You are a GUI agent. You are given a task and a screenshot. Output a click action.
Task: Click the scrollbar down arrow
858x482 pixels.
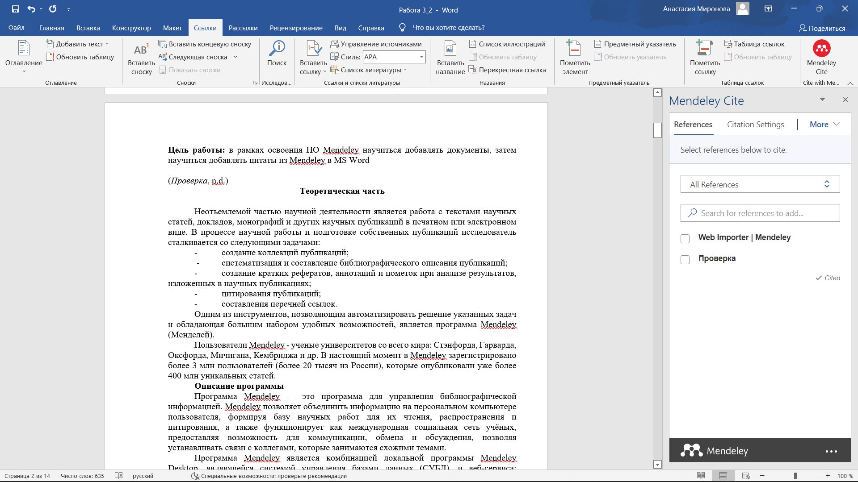[657, 465]
